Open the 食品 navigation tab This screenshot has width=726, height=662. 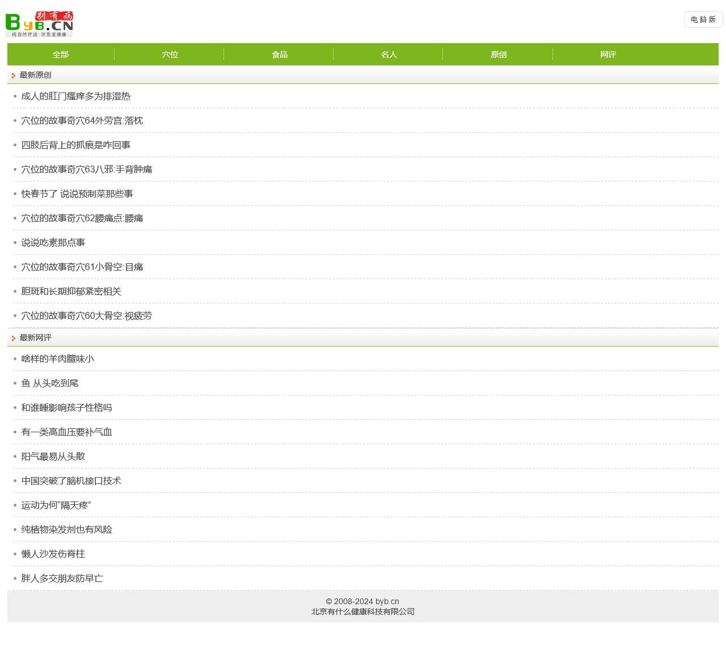pyautogui.click(x=280, y=54)
